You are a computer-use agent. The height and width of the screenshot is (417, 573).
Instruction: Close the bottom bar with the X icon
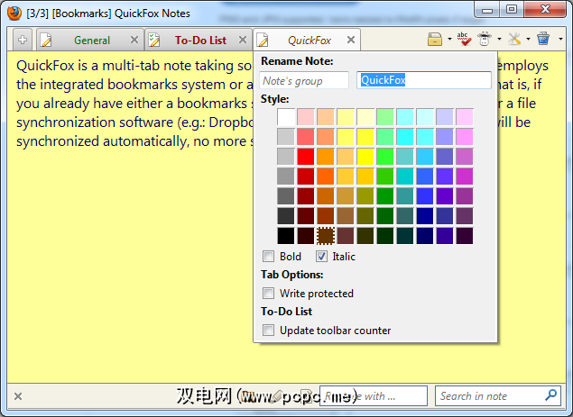(18, 395)
